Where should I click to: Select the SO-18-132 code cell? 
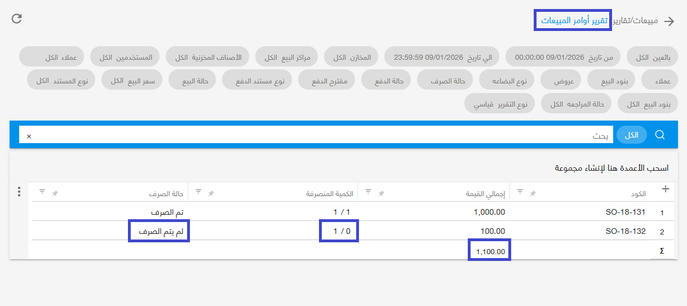click(625, 231)
